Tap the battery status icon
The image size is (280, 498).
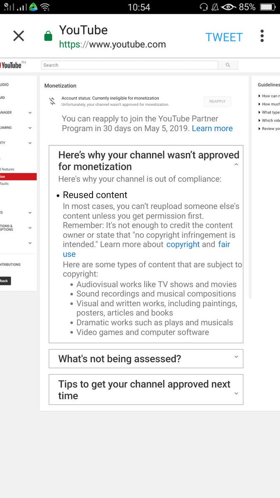pyautogui.click(x=268, y=7)
